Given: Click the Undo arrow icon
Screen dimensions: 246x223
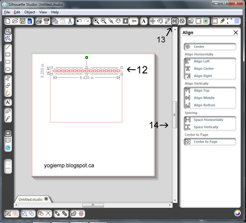Looking at the screenshot, I should [79, 21].
